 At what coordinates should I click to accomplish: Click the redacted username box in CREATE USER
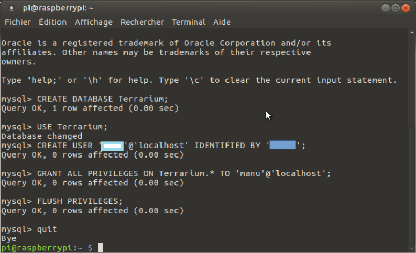112,145
